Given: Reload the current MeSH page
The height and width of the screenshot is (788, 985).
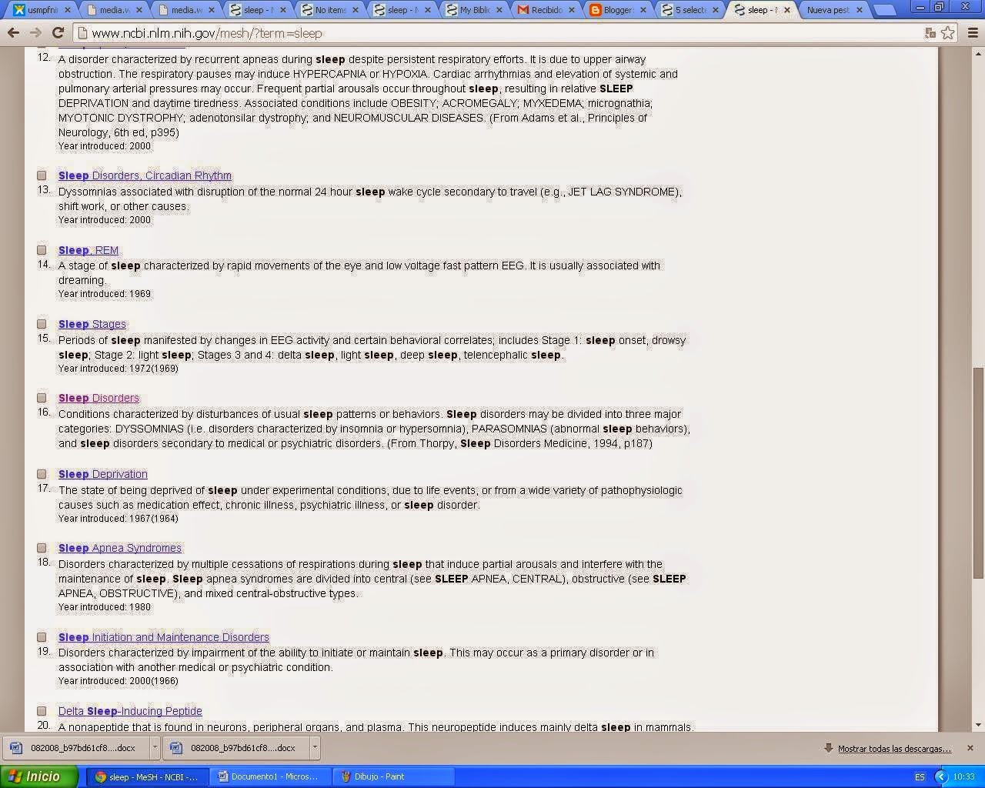Looking at the screenshot, I should click(58, 33).
